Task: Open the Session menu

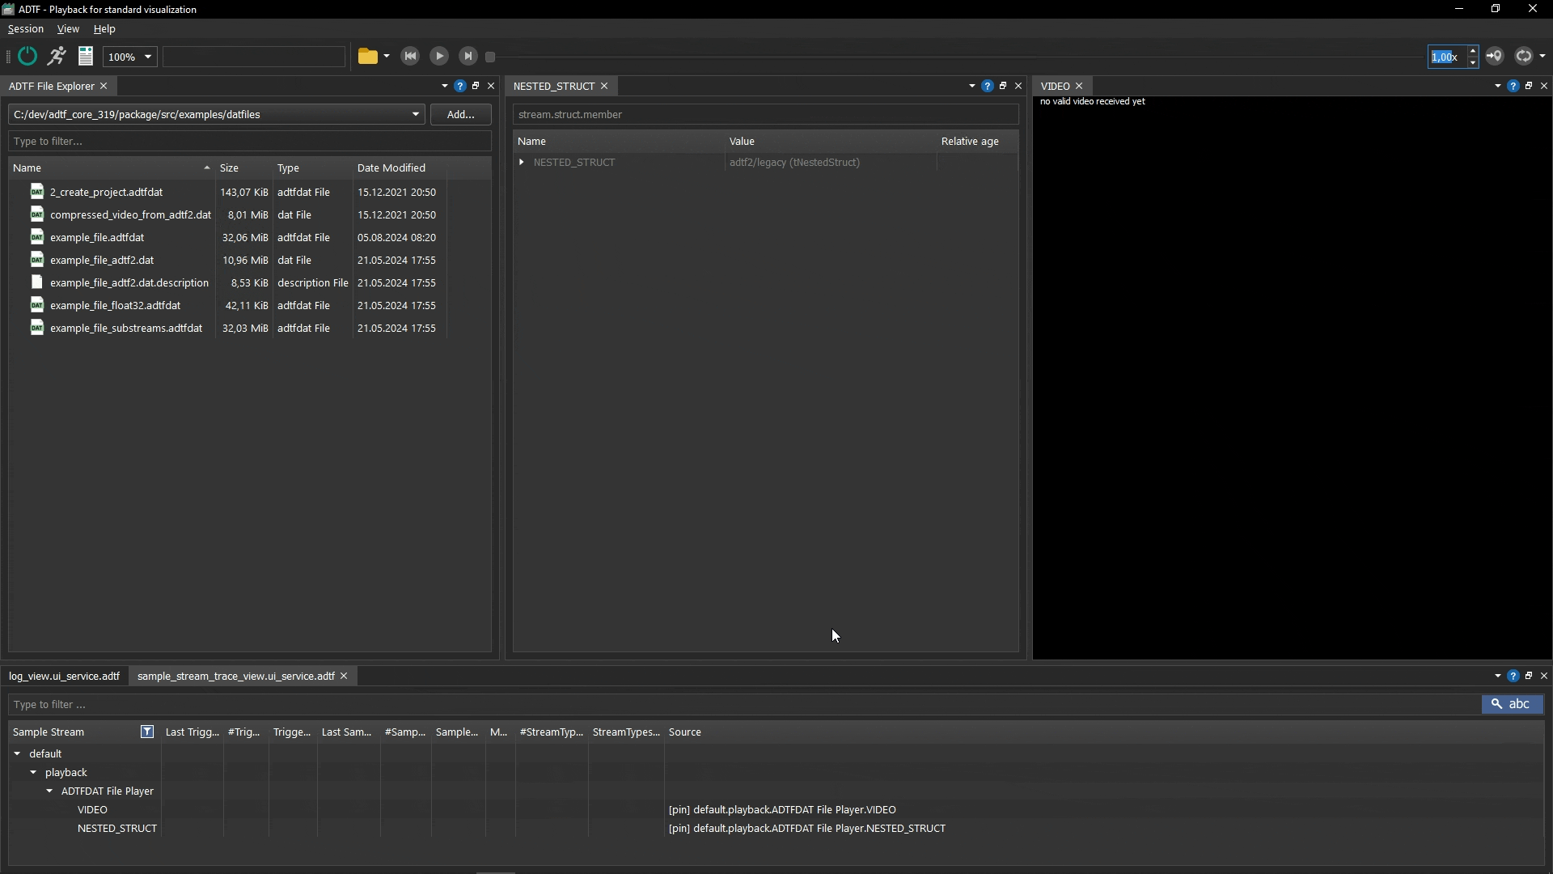Action: 26,28
